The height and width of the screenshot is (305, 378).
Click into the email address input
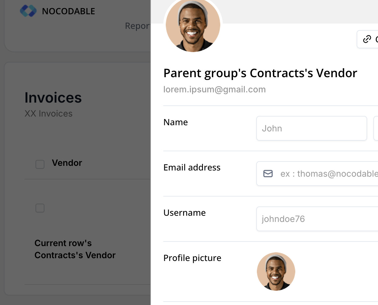point(317,174)
